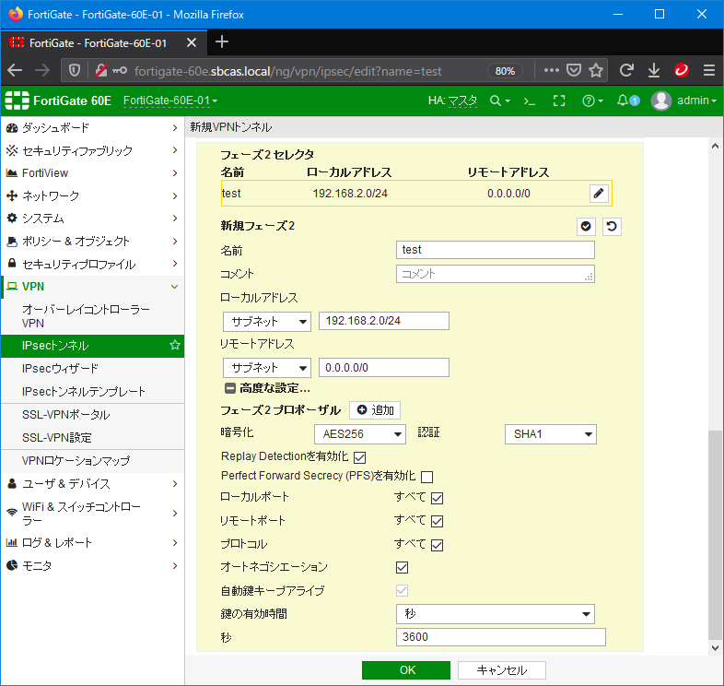The height and width of the screenshot is (686, 724).
Task: Open the 暗号化 AES256 dropdown
Action: (x=360, y=434)
